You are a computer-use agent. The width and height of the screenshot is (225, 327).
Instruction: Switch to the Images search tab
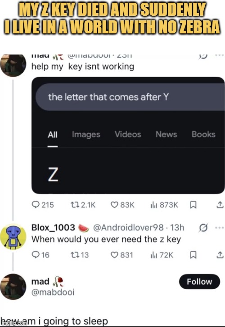pos(86,134)
